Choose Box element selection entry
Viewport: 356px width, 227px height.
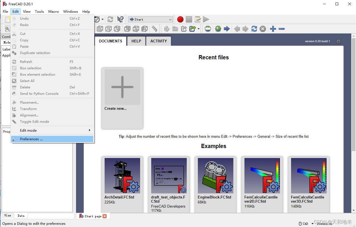52,75
